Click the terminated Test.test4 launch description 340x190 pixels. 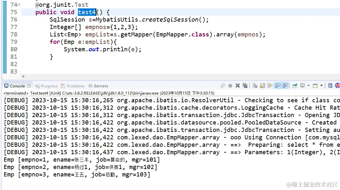pos(109,93)
